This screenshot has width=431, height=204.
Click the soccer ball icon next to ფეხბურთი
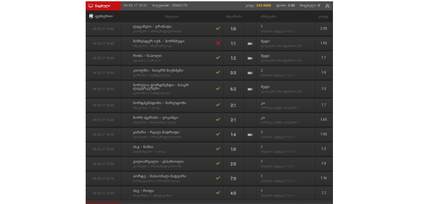pyautogui.click(x=91, y=16)
